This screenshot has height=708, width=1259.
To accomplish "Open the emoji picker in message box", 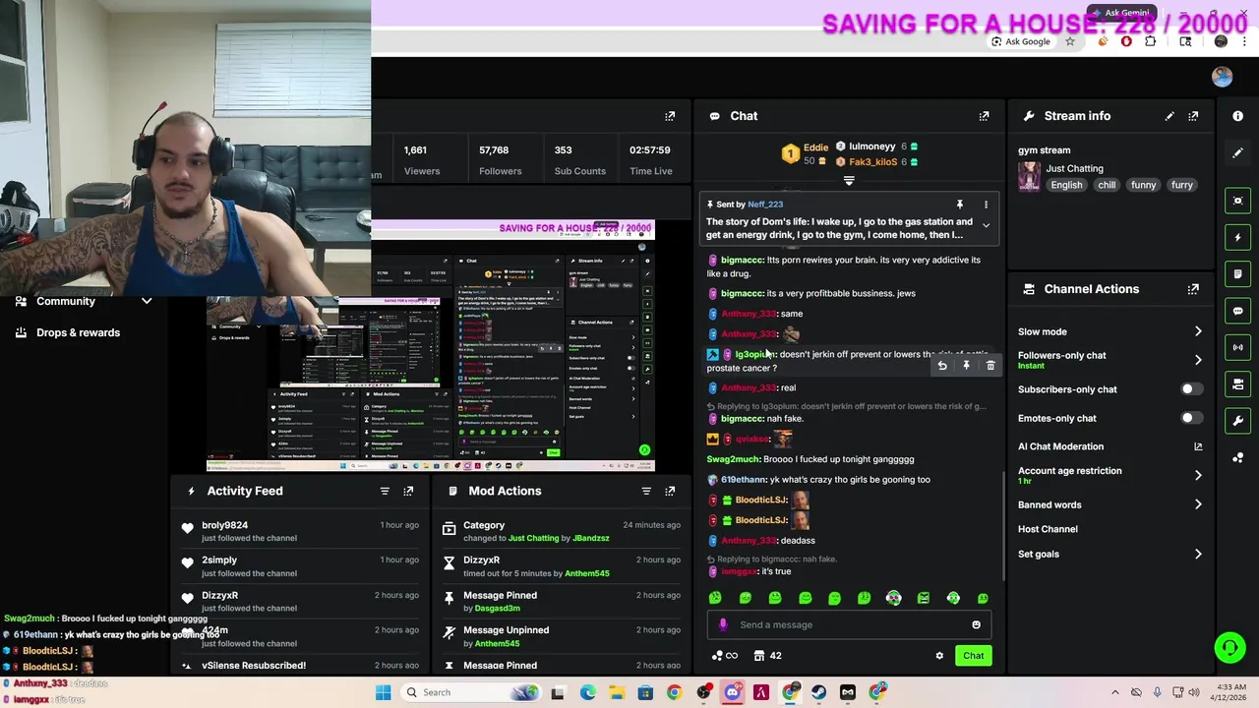I will click(976, 624).
